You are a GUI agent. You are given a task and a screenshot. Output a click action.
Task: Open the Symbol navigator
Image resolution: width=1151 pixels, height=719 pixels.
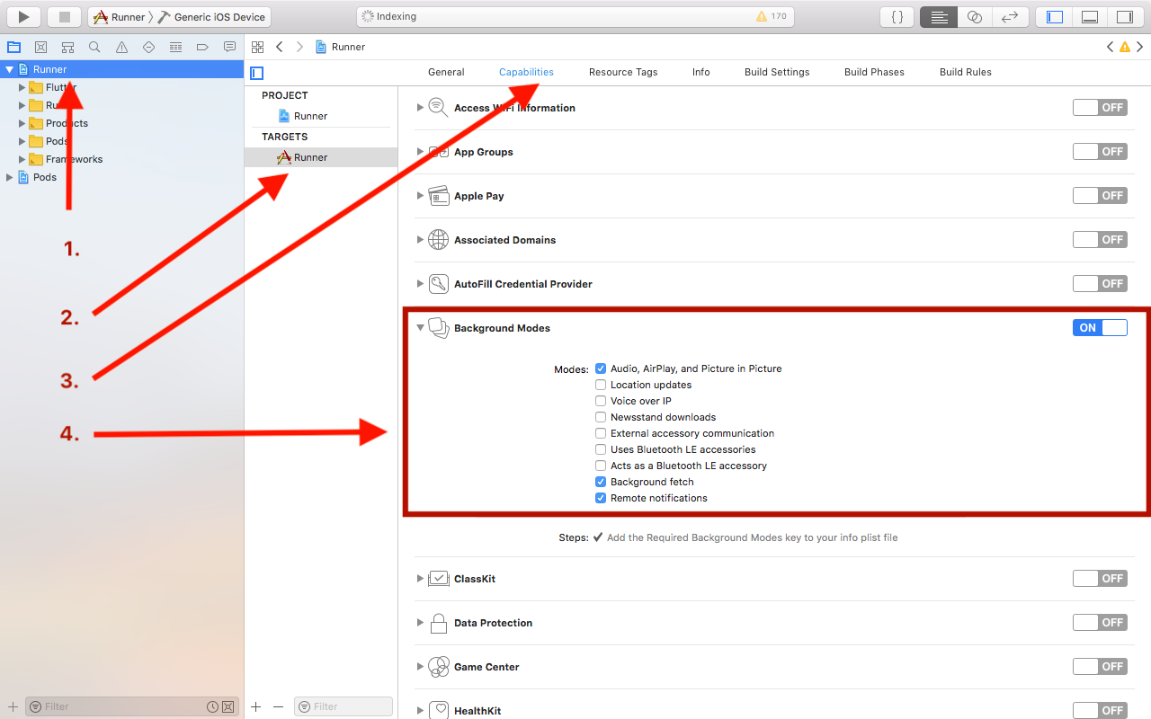pos(67,47)
